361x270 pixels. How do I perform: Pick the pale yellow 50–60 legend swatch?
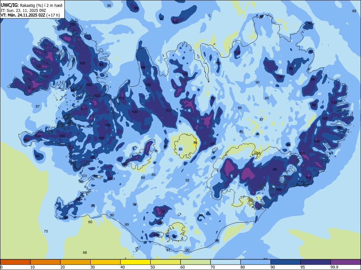(x=165, y=262)
